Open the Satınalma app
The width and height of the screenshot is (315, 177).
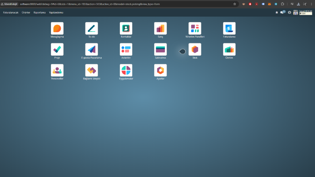[160, 49]
